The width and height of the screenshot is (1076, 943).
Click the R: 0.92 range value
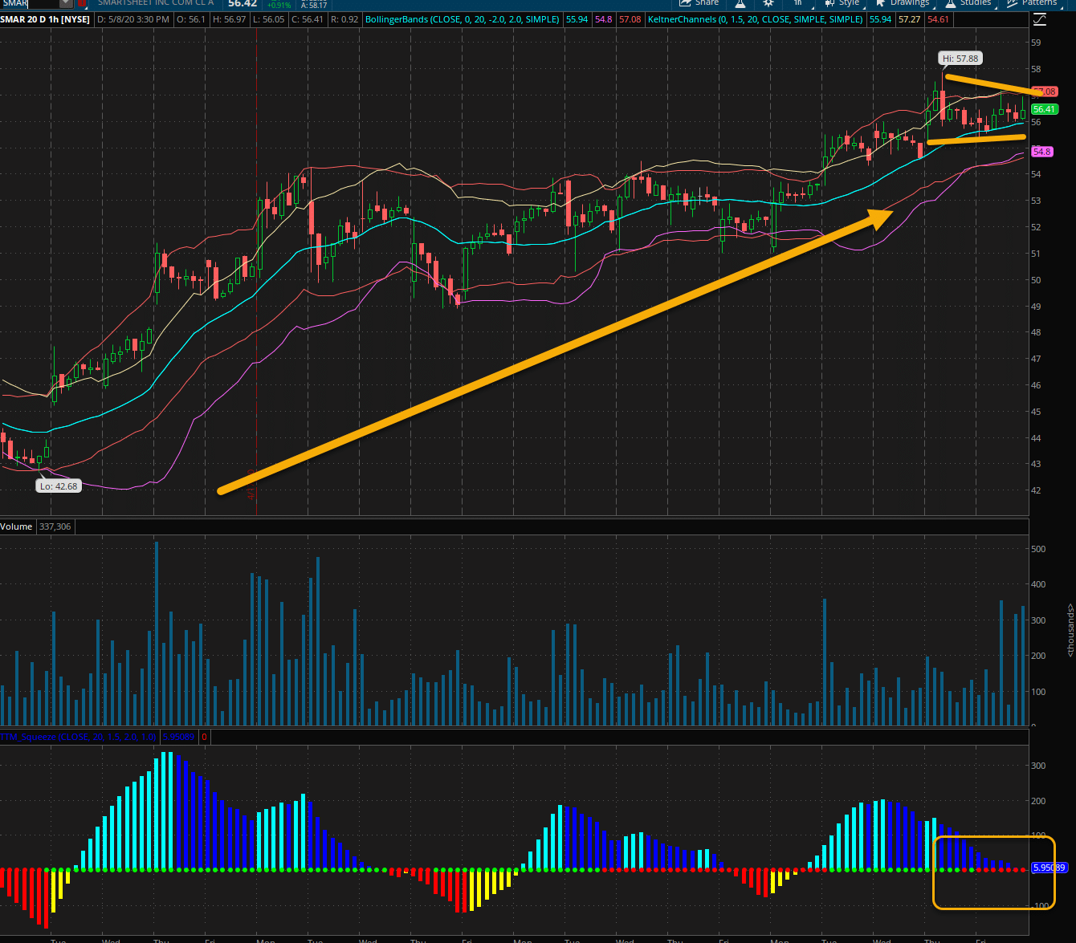(x=344, y=19)
